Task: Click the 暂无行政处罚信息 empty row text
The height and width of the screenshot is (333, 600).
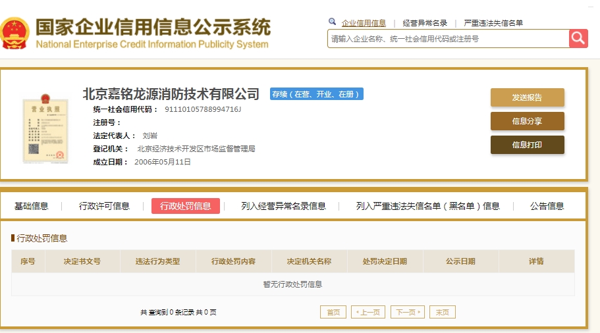Action: click(292, 284)
